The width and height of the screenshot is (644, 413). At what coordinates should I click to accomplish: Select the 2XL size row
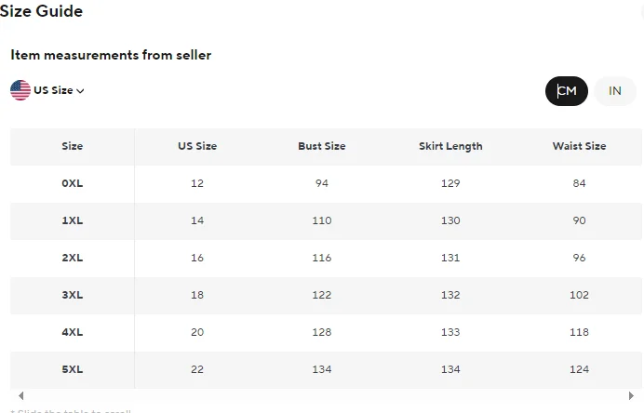click(326, 259)
